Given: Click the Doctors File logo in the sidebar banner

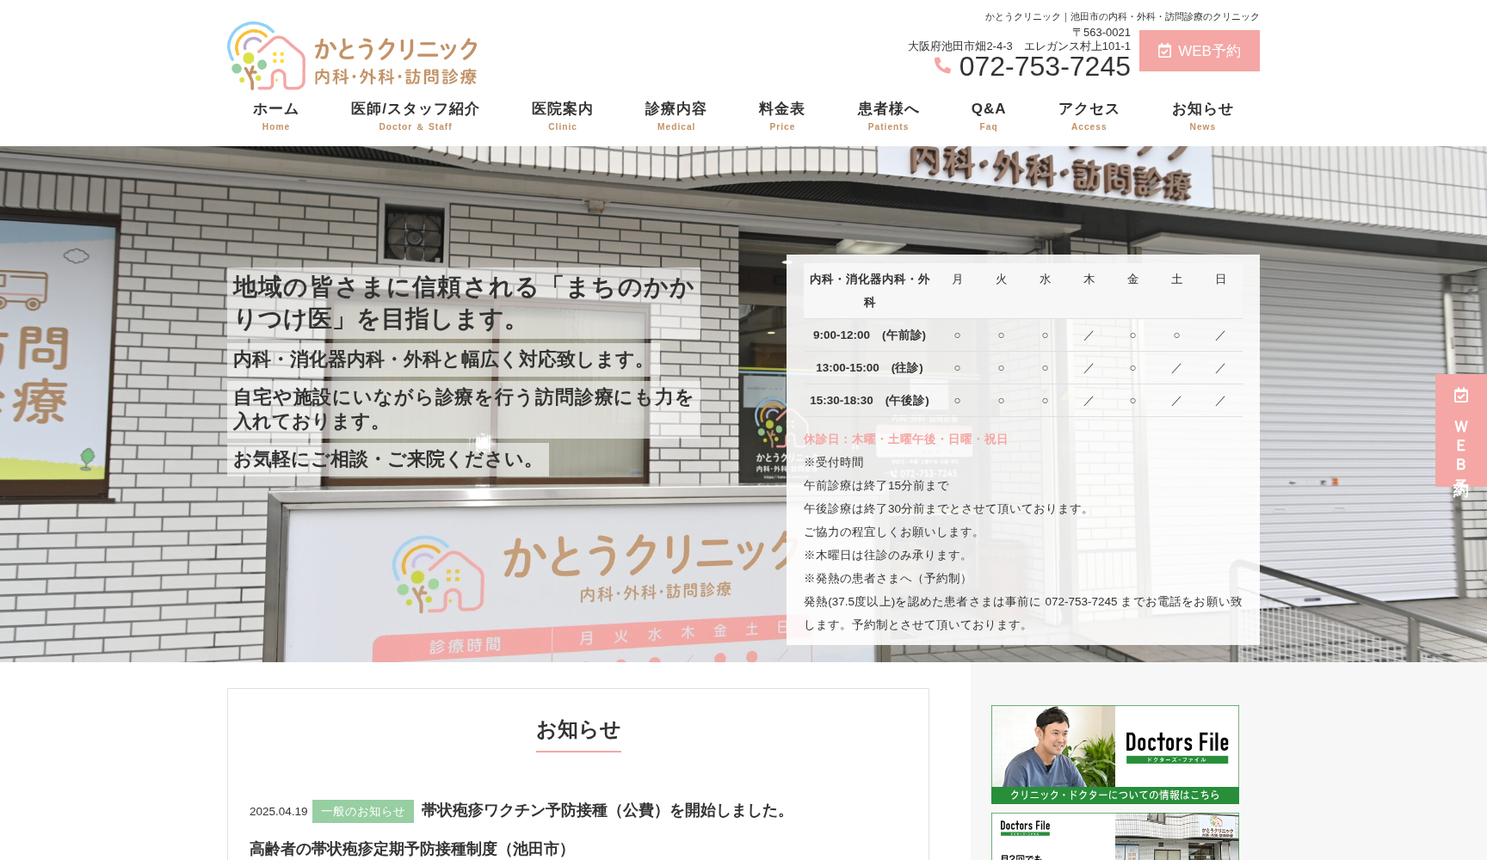Looking at the screenshot, I should pyautogui.click(x=1177, y=742).
